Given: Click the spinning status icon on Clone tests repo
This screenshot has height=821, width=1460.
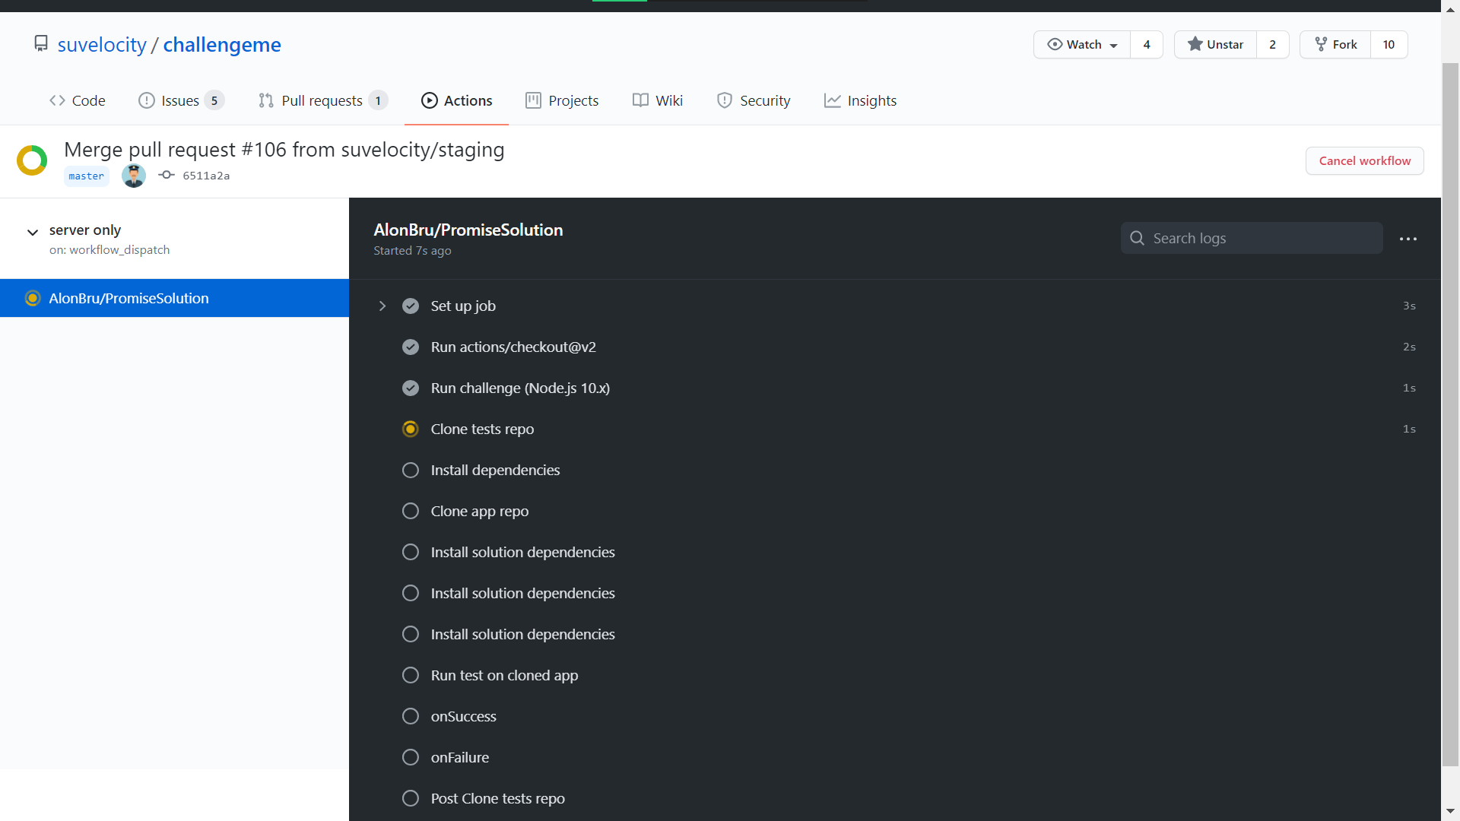Looking at the screenshot, I should (411, 429).
